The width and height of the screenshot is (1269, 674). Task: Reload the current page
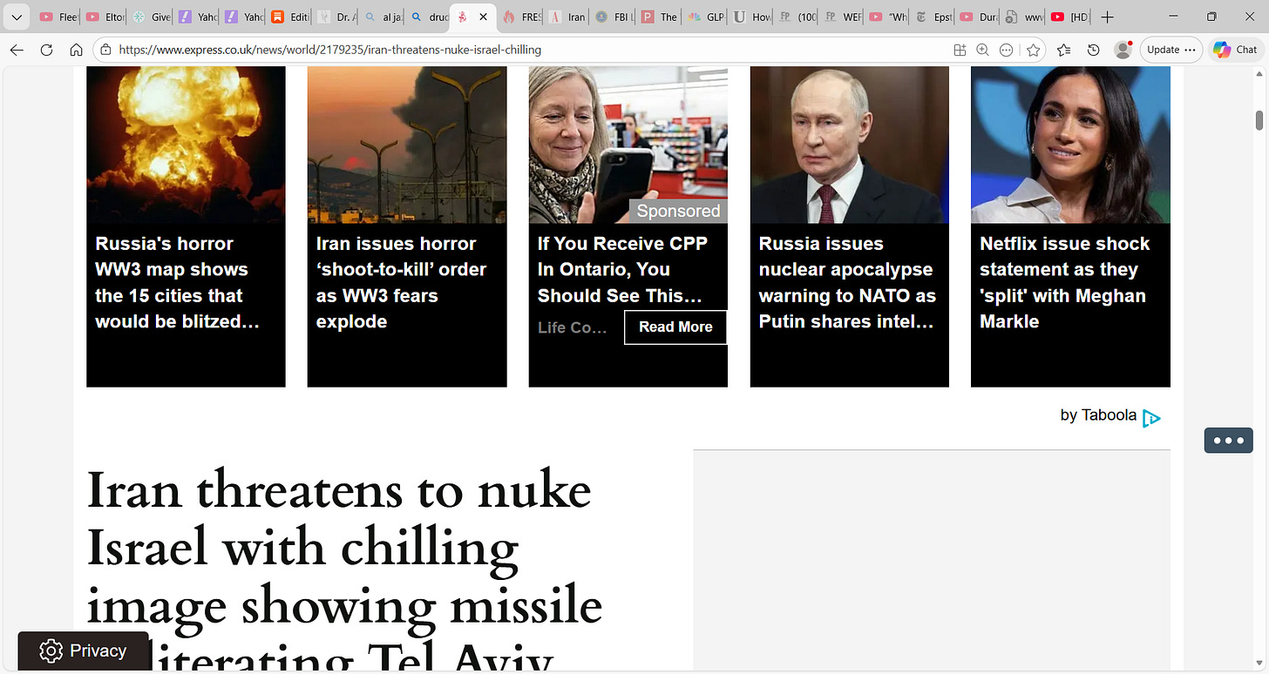click(47, 50)
